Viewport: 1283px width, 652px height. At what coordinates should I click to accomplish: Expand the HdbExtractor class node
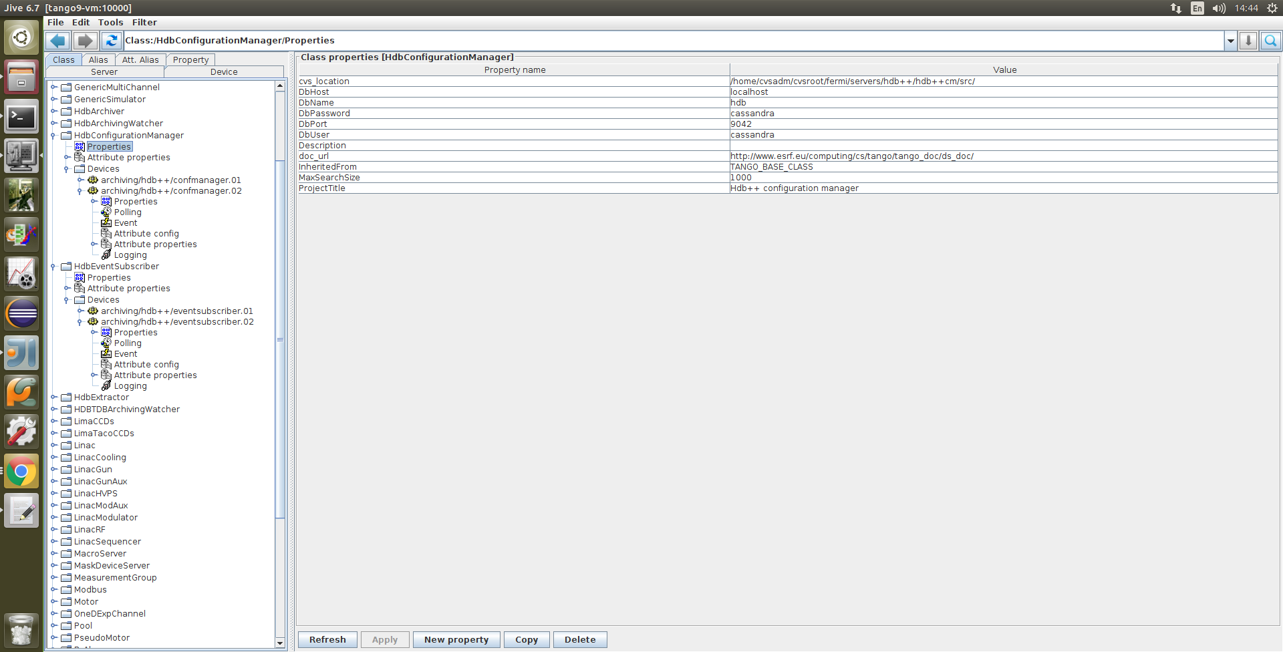[x=53, y=397]
